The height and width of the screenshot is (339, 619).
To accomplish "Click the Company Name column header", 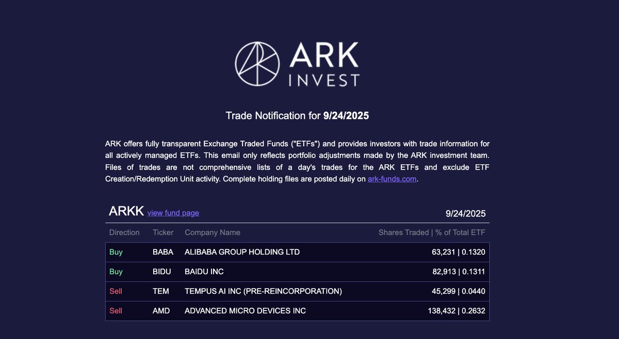I will 212,232.
